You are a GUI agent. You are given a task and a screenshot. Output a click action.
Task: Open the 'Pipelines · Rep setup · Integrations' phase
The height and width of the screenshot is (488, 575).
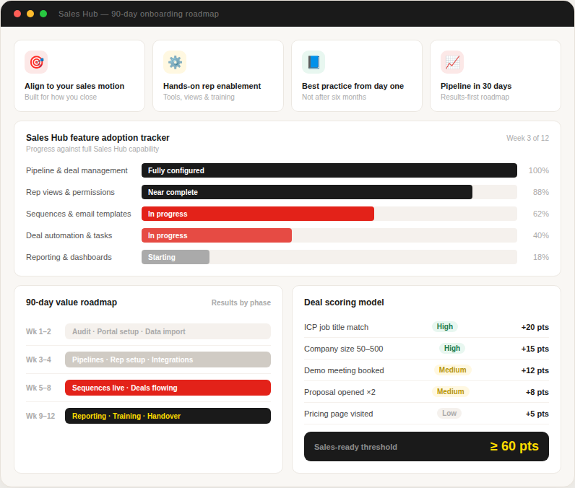click(x=168, y=360)
